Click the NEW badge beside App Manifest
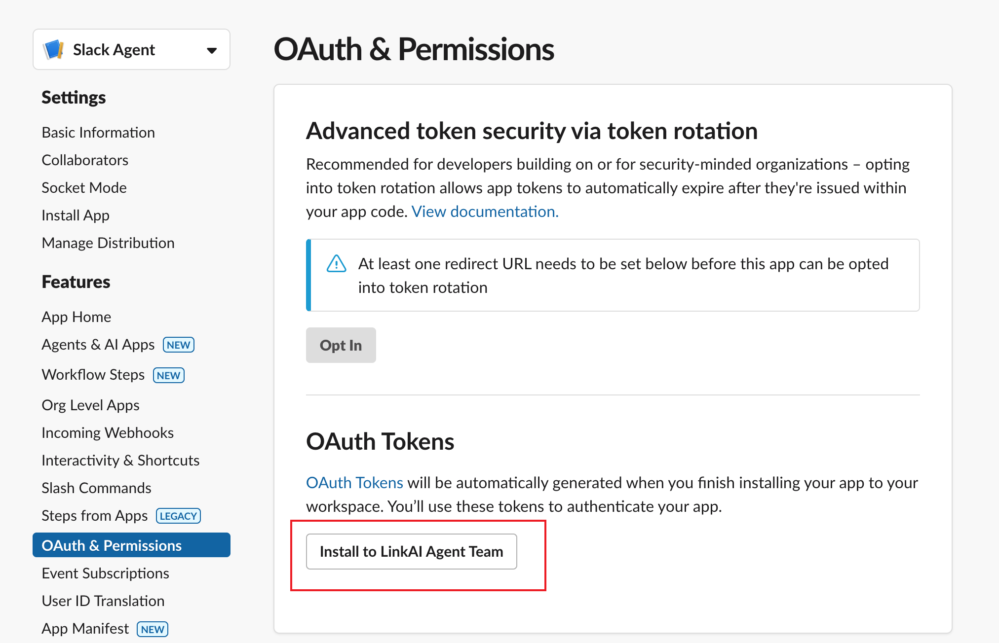The image size is (999, 643). [x=153, y=629]
